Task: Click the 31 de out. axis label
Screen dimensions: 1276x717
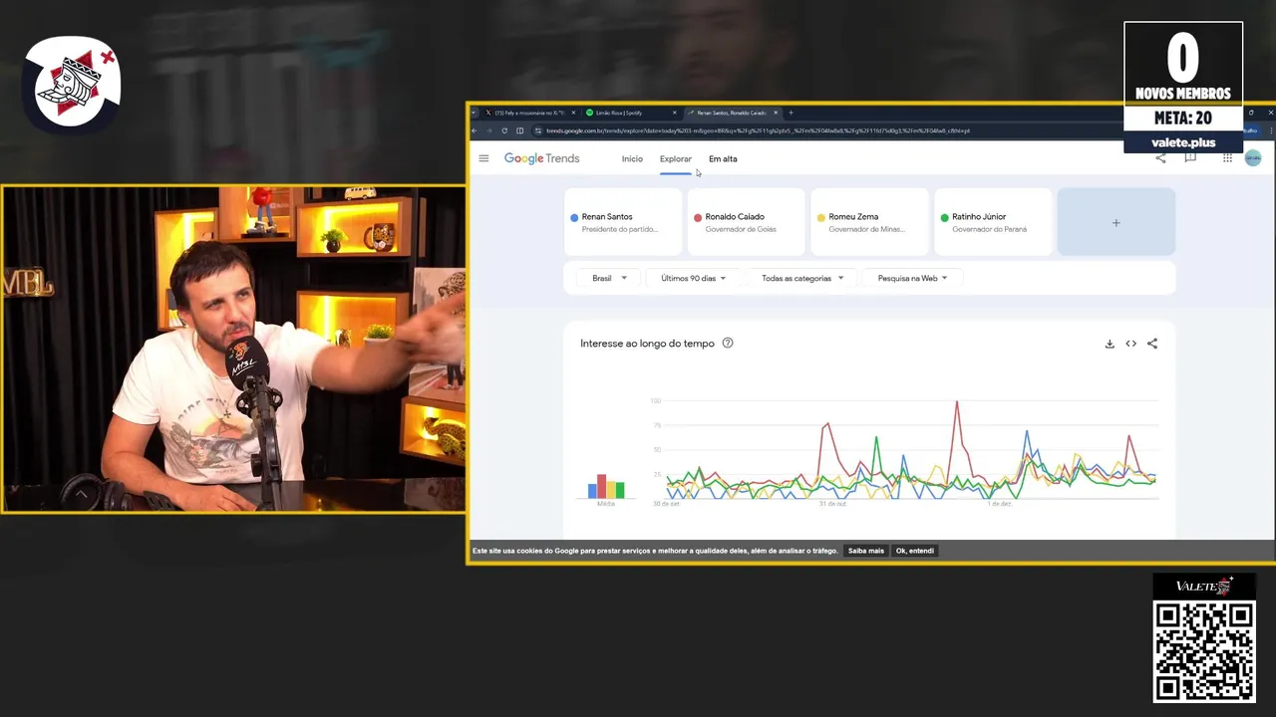Action: click(x=832, y=504)
